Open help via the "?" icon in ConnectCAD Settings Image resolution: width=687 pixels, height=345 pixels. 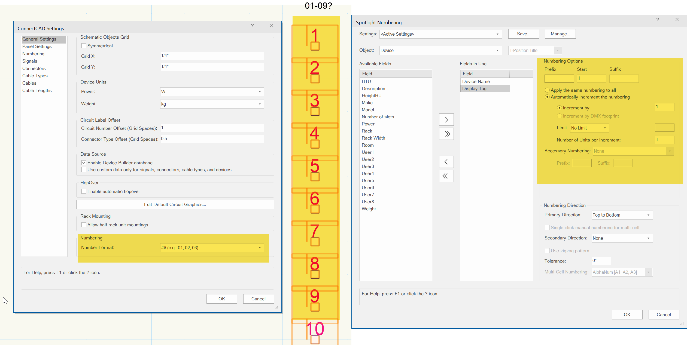click(252, 26)
